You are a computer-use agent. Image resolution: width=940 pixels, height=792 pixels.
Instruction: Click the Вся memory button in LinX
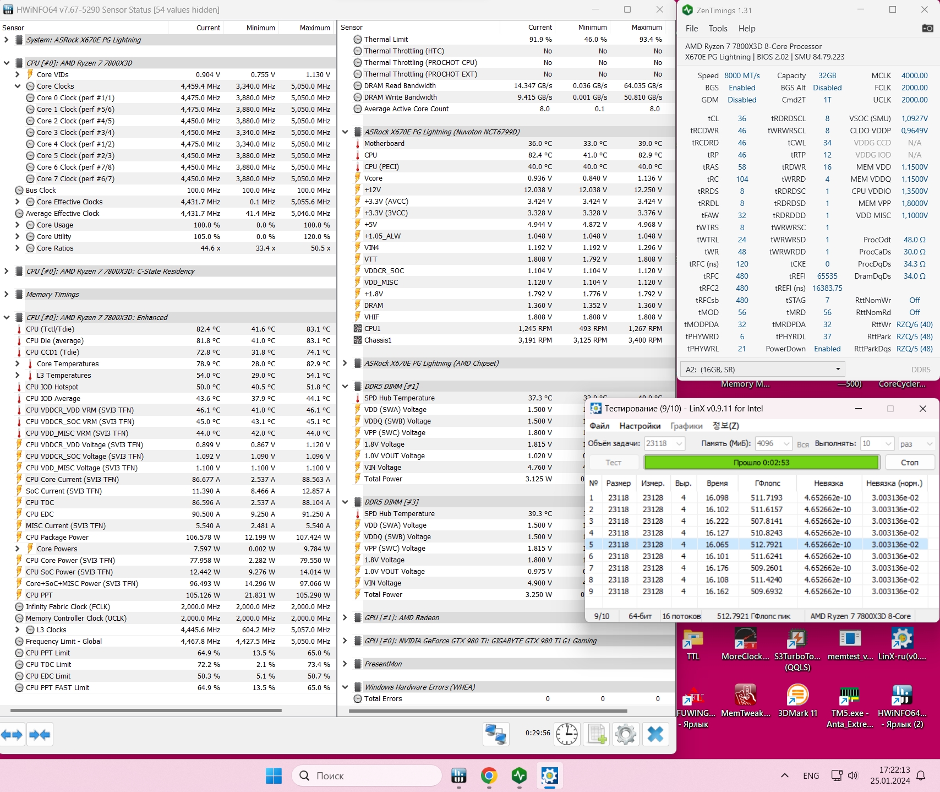click(803, 444)
